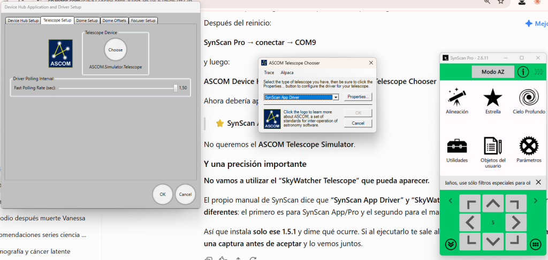Click the slew speed value 5
The height and width of the screenshot is (260, 548).
pos(493,222)
